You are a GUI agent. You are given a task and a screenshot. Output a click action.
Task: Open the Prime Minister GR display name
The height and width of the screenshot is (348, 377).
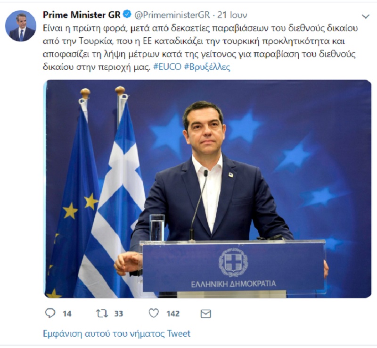[x=82, y=15]
